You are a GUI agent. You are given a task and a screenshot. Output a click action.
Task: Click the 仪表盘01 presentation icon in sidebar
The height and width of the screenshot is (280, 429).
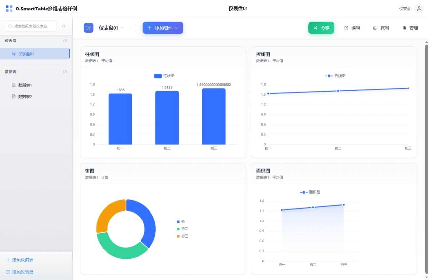(14, 54)
